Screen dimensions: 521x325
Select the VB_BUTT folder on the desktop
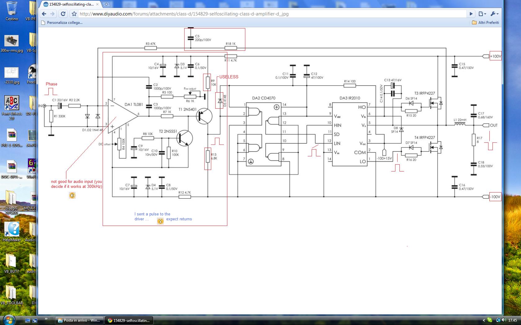click(11, 264)
